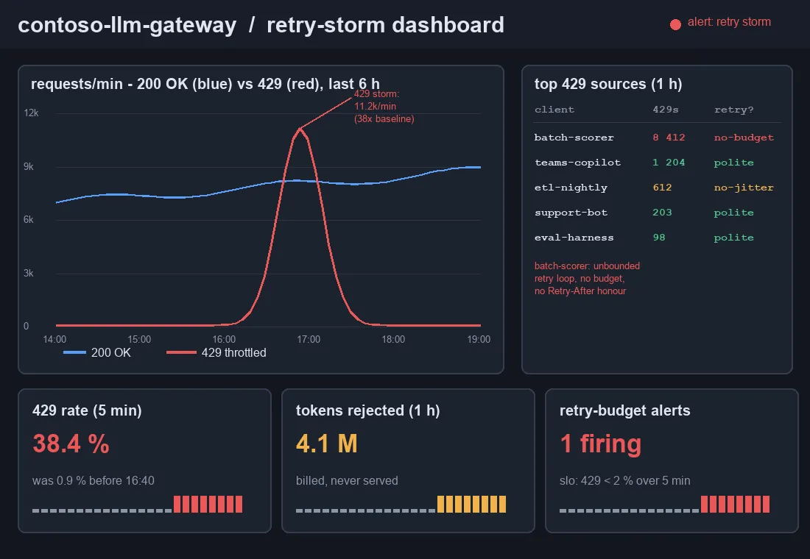
Task: Open the 'alert: retry storm' indicator text
Action: [729, 22]
